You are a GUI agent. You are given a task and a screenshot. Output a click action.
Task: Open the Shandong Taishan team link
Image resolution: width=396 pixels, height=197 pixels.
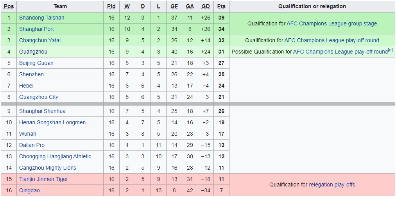coord(41,18)
